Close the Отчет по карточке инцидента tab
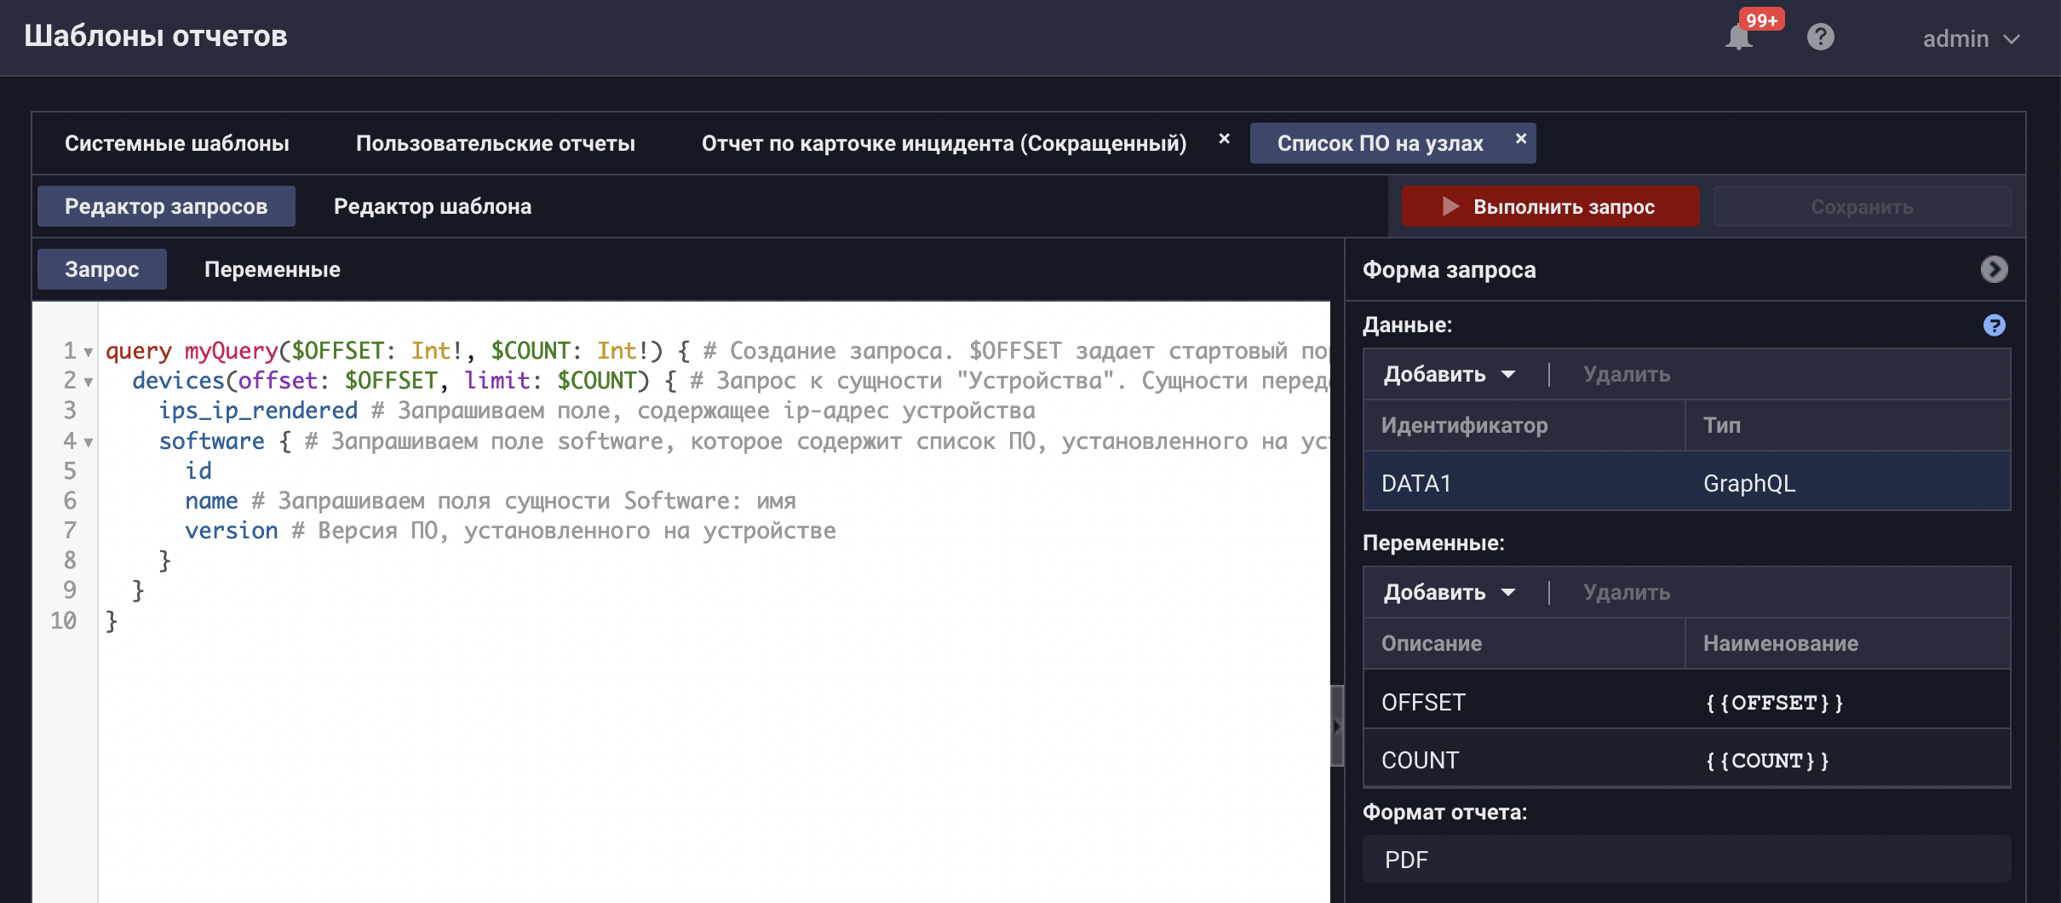Image resolution: width=2061 pixels, height=903 pixels. pos(1224,139)
